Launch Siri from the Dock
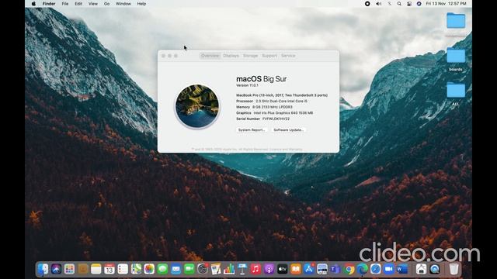Viewport: 497px width, 279px height. click(x=56, y=269)
